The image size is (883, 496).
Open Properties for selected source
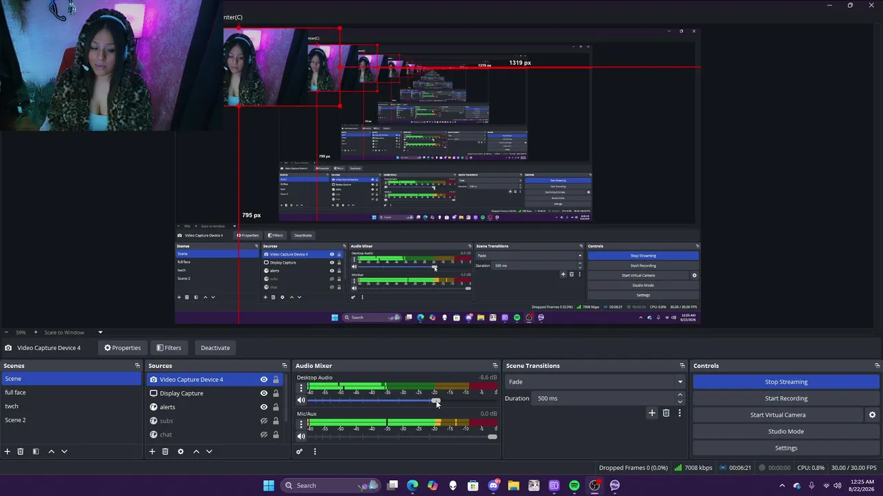click(122, 348)
